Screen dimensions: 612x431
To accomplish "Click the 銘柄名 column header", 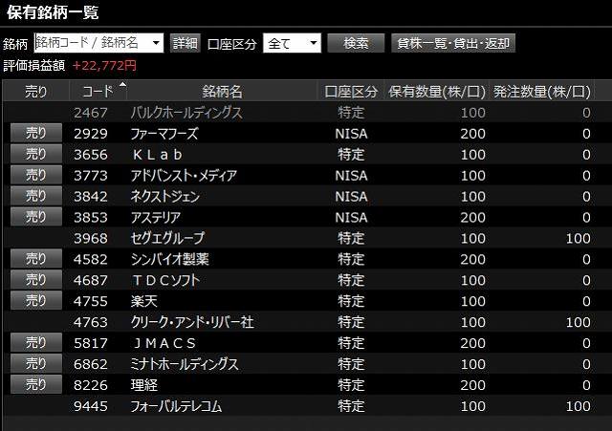I will point(222,92).
